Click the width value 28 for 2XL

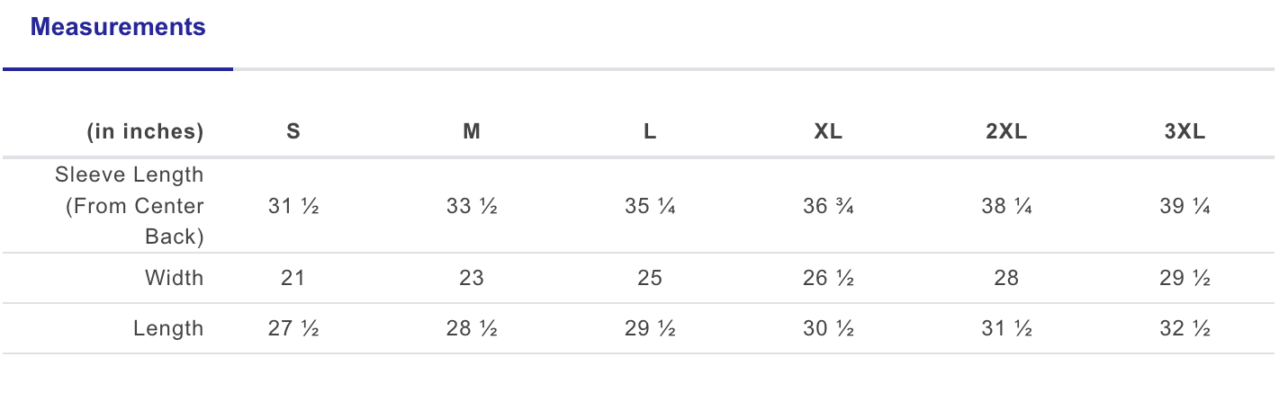coord(1006,278)
